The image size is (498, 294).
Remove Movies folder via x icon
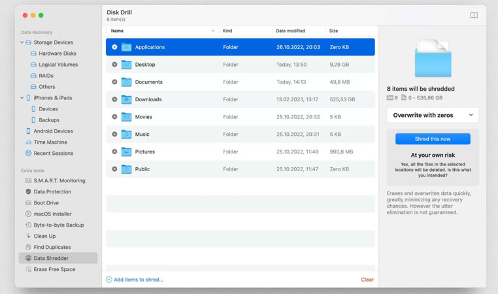[114, 117]
